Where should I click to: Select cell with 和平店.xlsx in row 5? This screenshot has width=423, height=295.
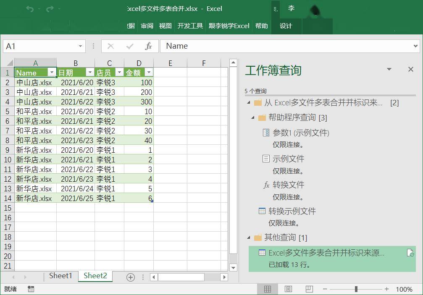35,111
